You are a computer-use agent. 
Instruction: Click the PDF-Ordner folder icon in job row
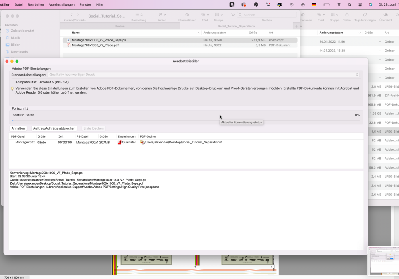tap(142, 142)
